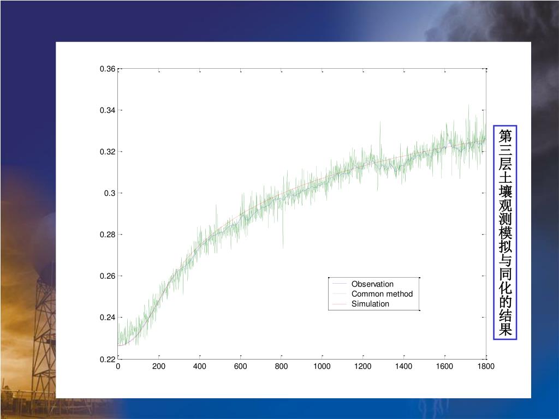Click x-axis label 1600
Image resolution: width=559 pixels, height=419 pixels.
pos(444,366)
